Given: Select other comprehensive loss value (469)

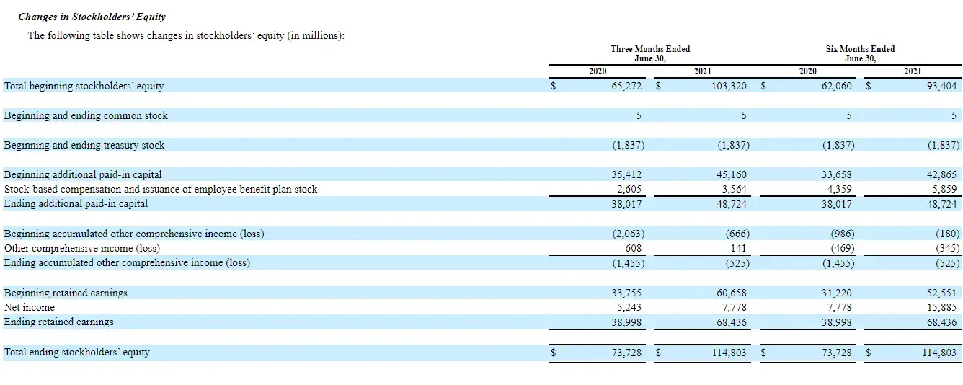Looking at the screenshot, I should tap(841, 248).
